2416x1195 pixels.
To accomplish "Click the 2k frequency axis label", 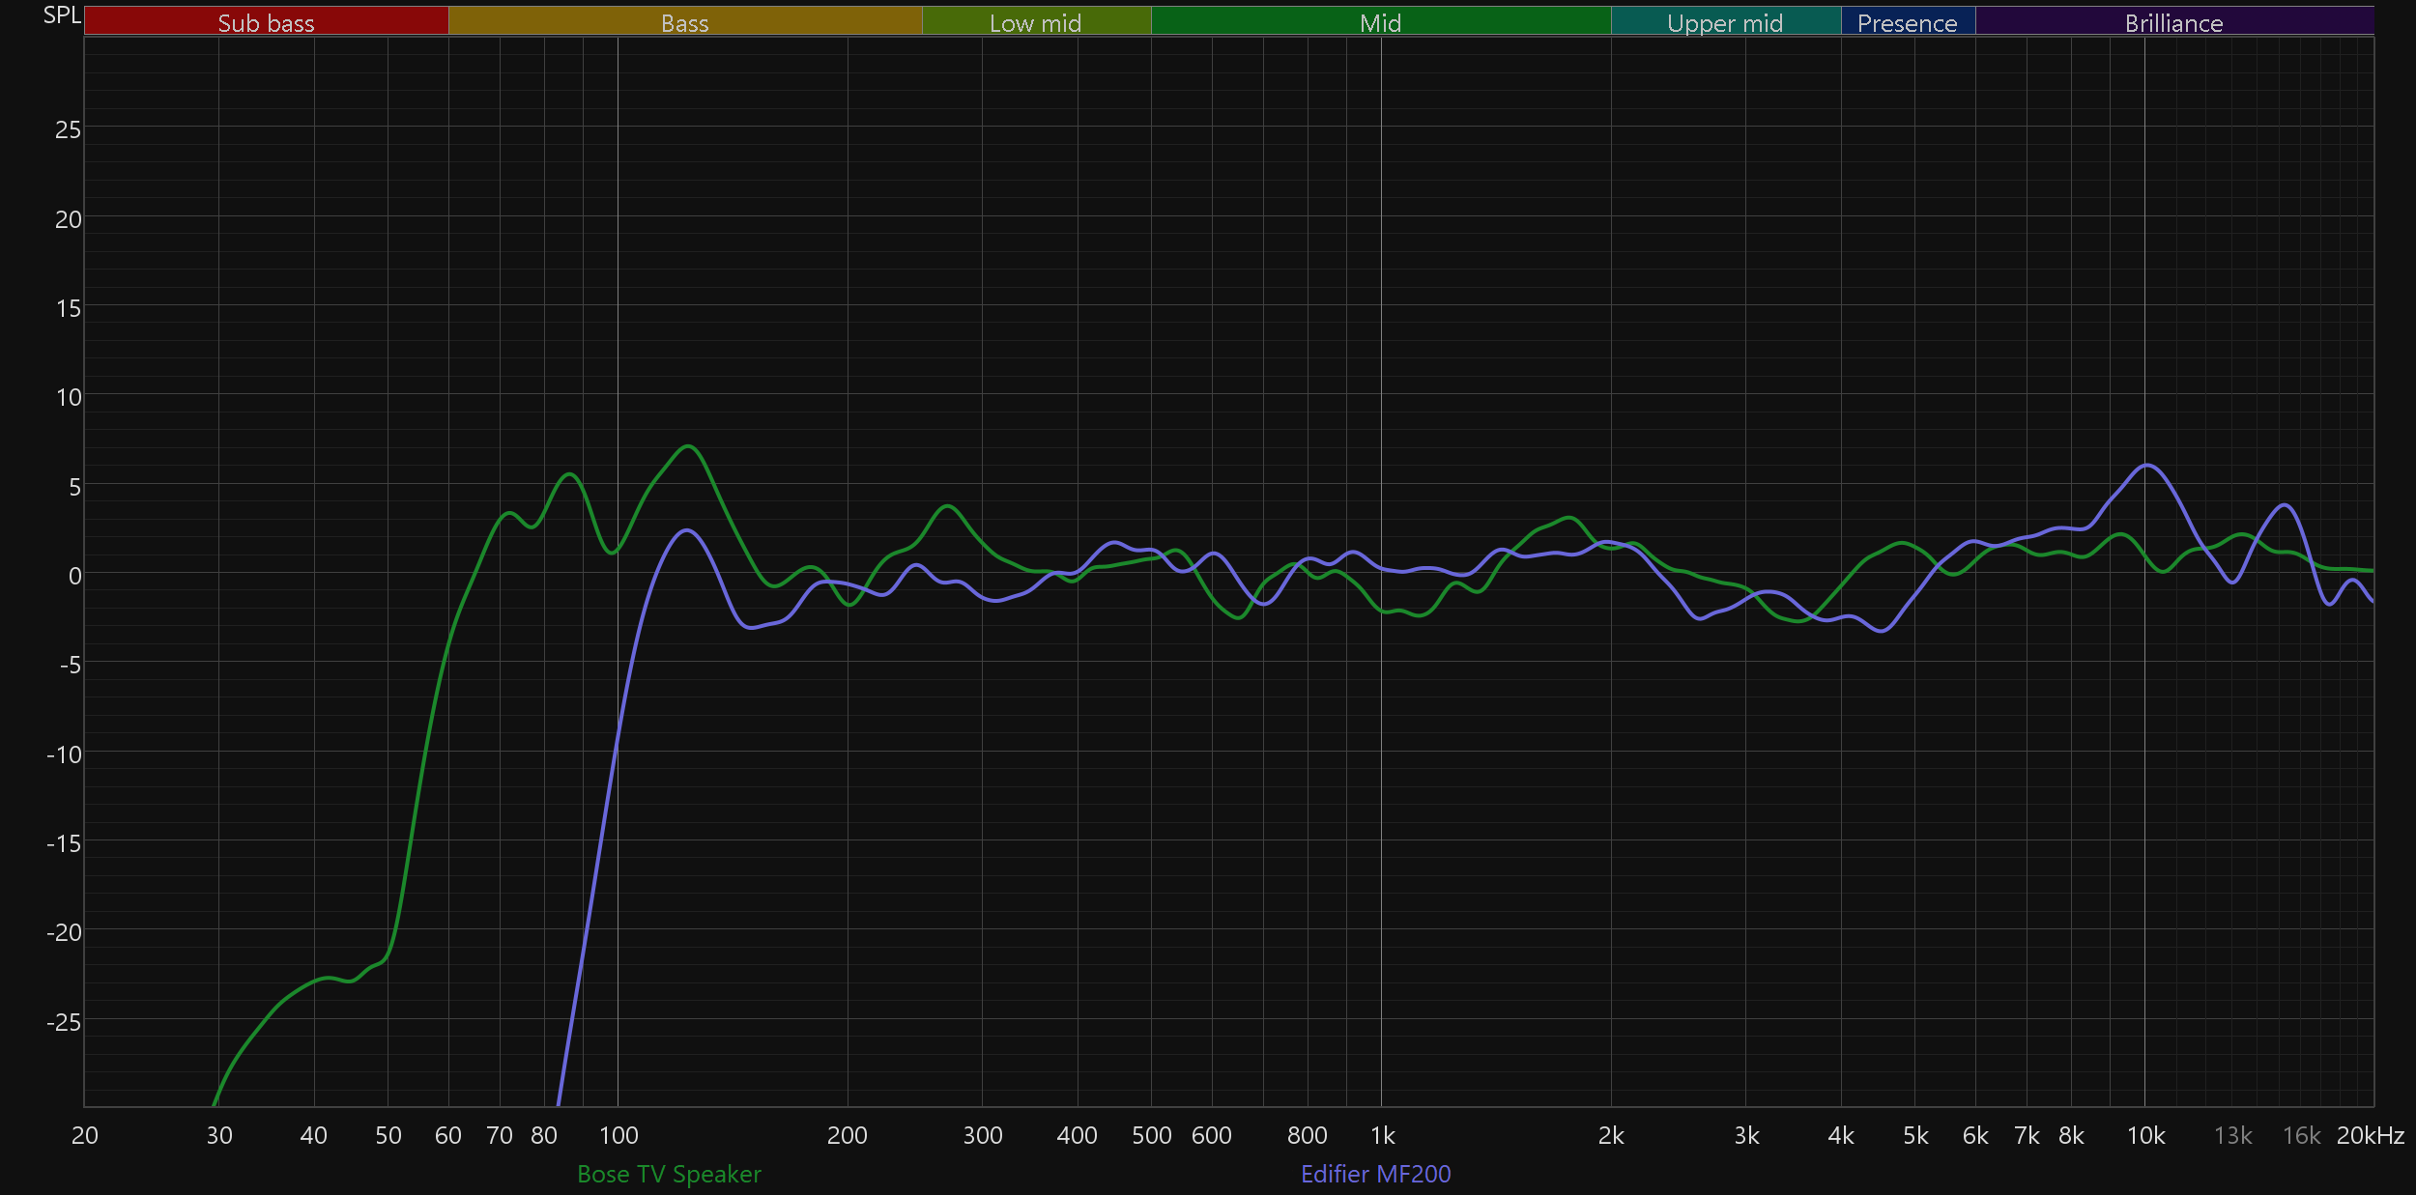I will click(x=1611, y=1135).
